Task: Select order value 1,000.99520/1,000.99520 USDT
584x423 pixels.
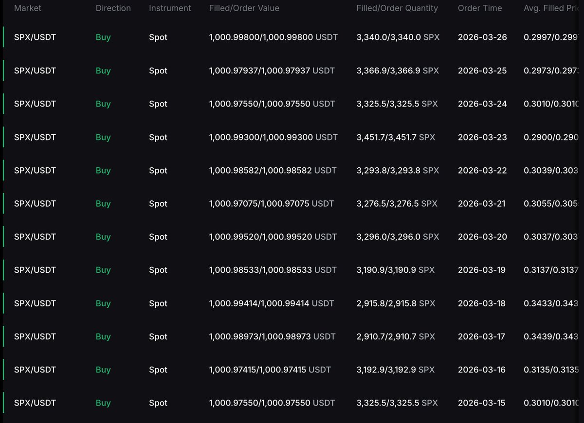Action: click(273, 237)
